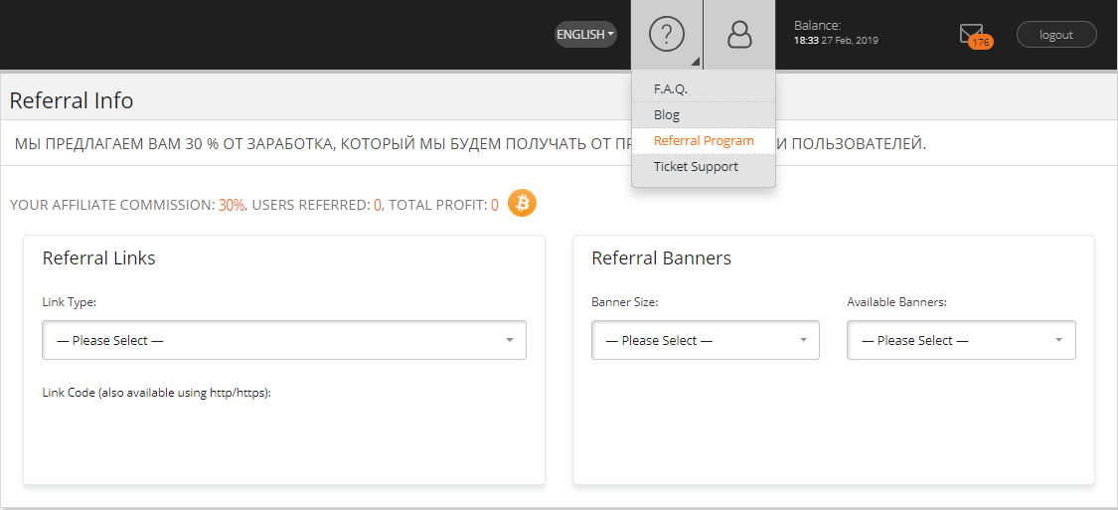Viewport: 1118px width, 510px height.
Task: Open the Link Type dropdown
Action: (x=284, y=340)
